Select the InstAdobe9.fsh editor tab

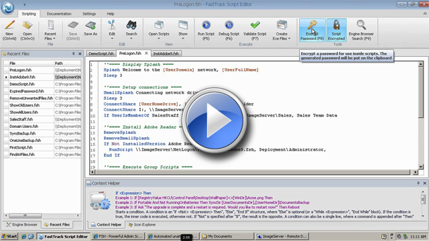(166, 54)
